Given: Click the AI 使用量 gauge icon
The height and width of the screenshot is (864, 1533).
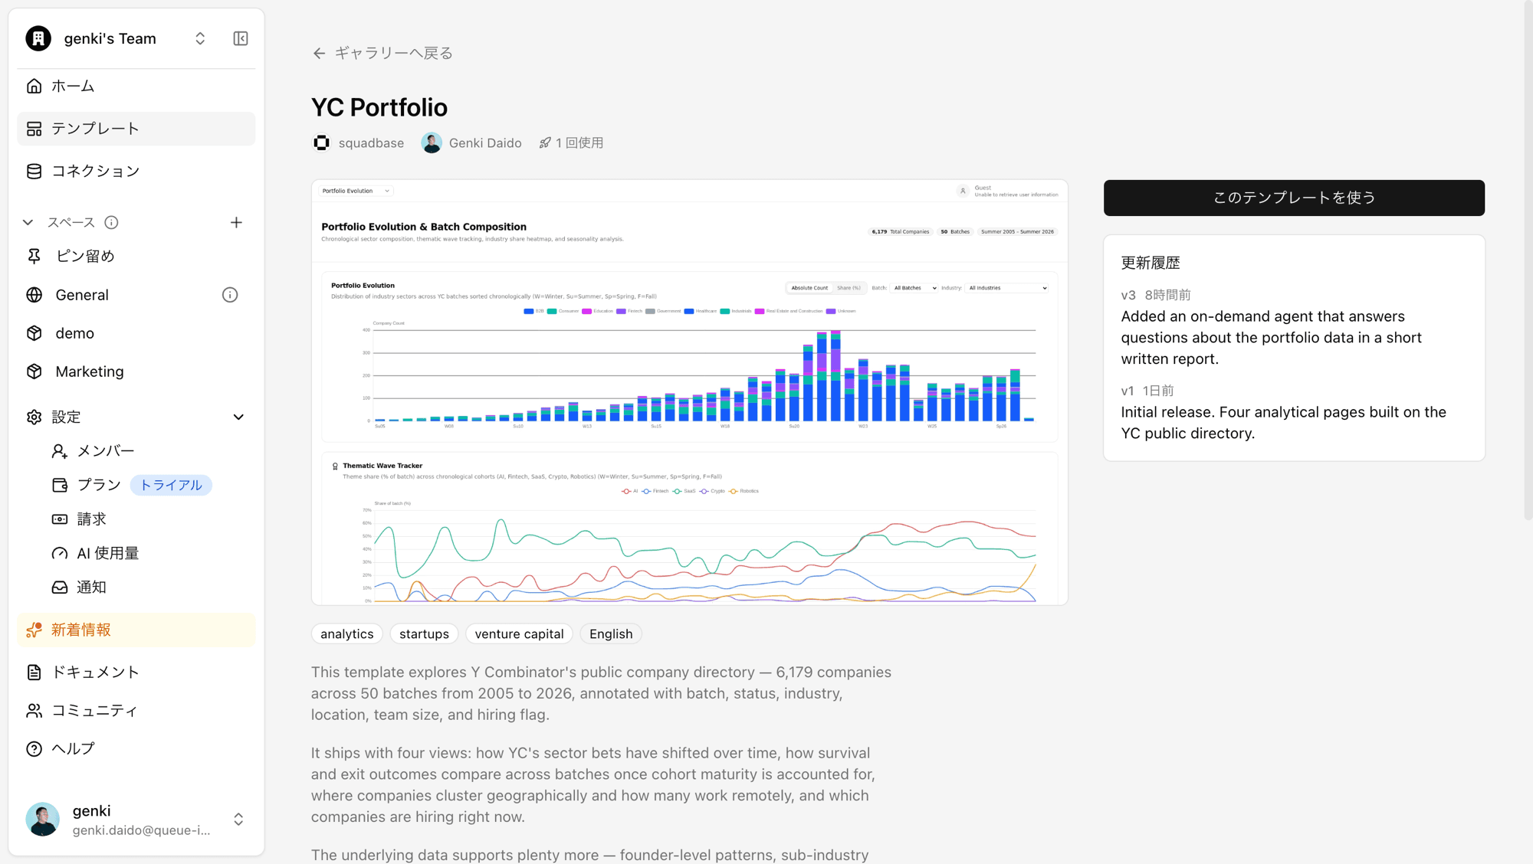Looking at the screenshot, I should click(60, 553).
